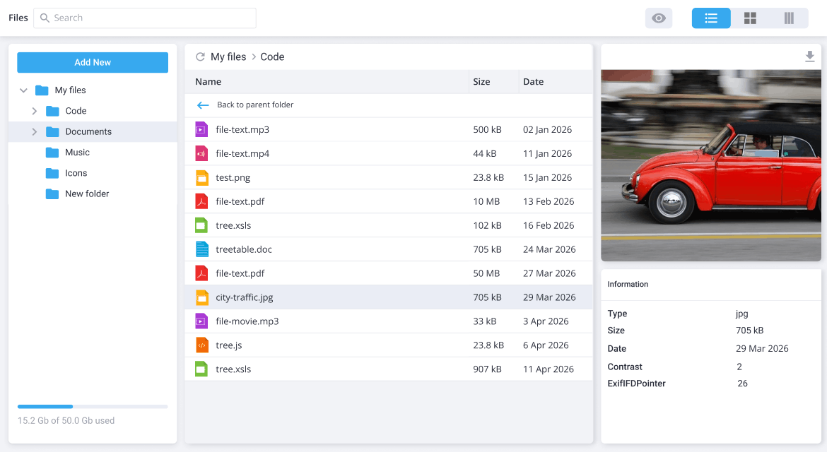827x452 pixels.
Task: Open the file preview eye toggle
Action: 658,18
